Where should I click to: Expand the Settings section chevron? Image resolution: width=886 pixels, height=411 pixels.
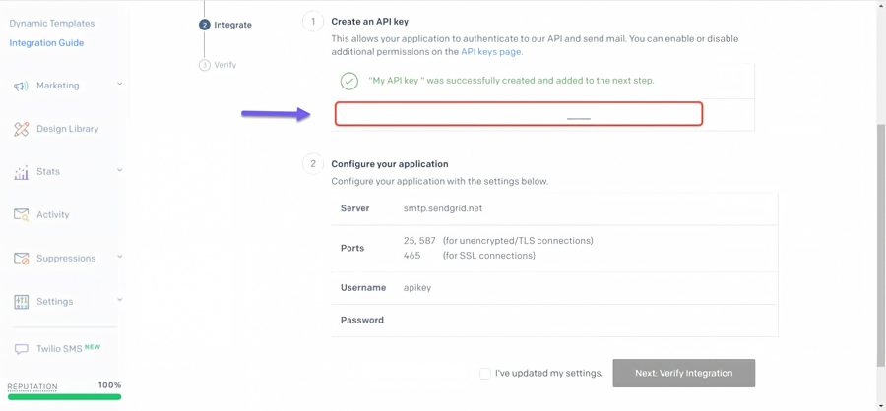pos(119,300)
